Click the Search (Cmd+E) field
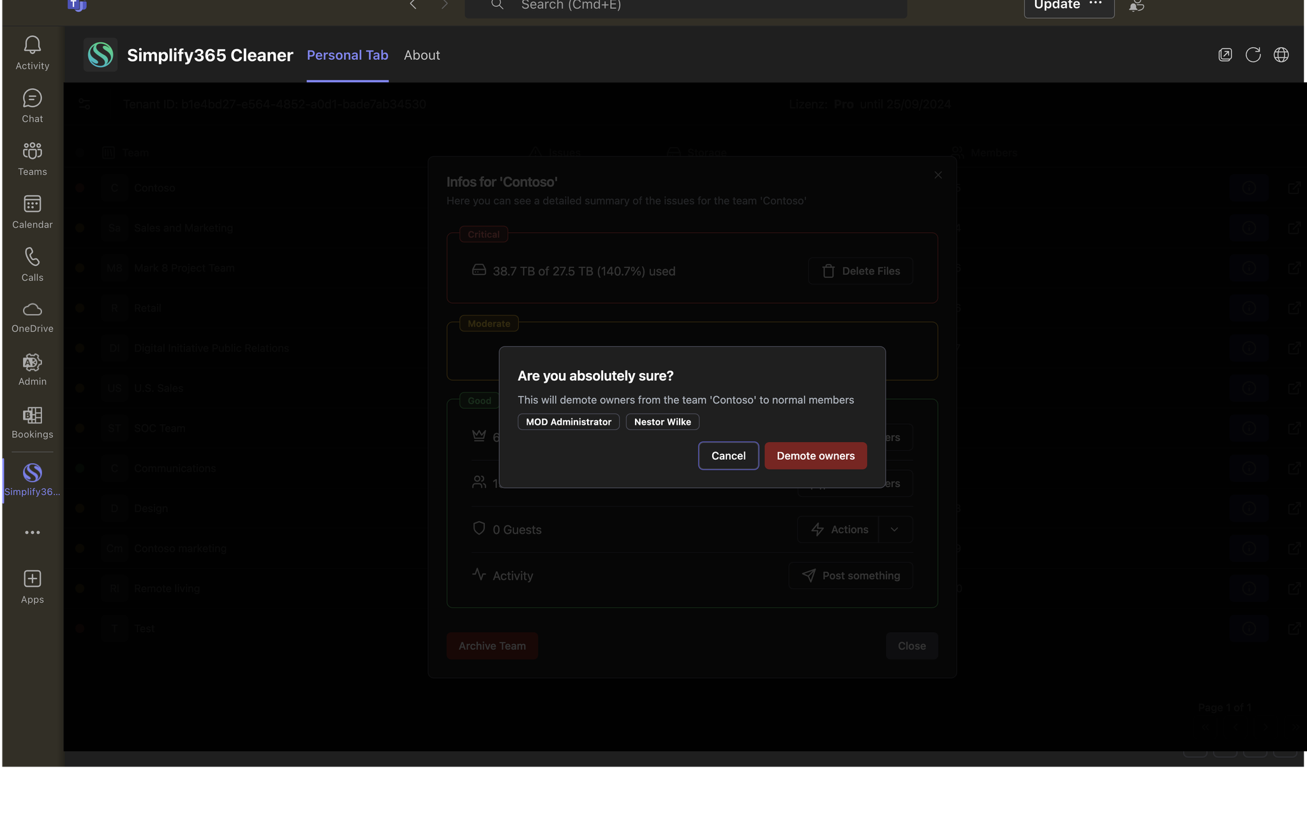Image resolution: width=1307 pixels, height=817 pixels. point(686,6)
